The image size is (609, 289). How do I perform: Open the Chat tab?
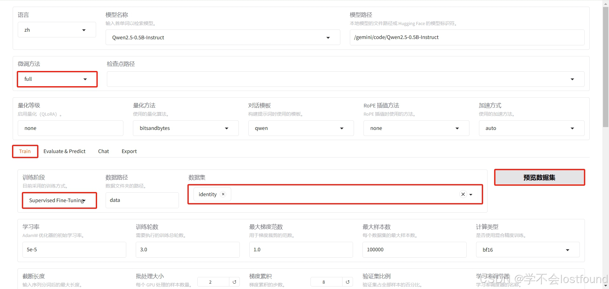click(x=103, y=151)
